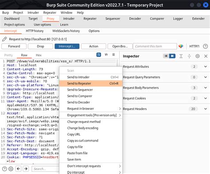
Task: Click the Inspector expand-all icon
Action: tap(181, 56)
